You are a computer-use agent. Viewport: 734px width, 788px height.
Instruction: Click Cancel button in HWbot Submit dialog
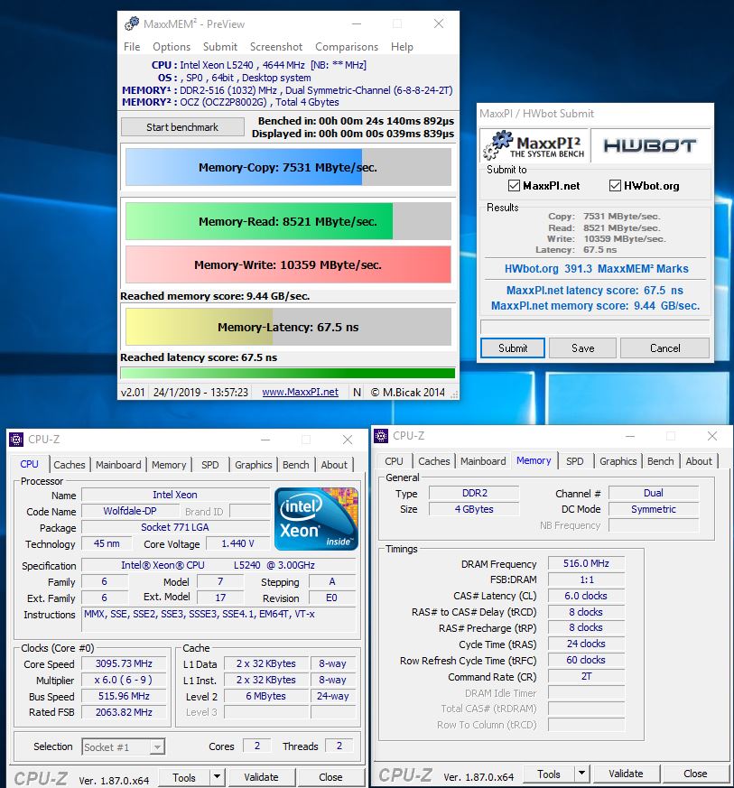pos(664,348)
